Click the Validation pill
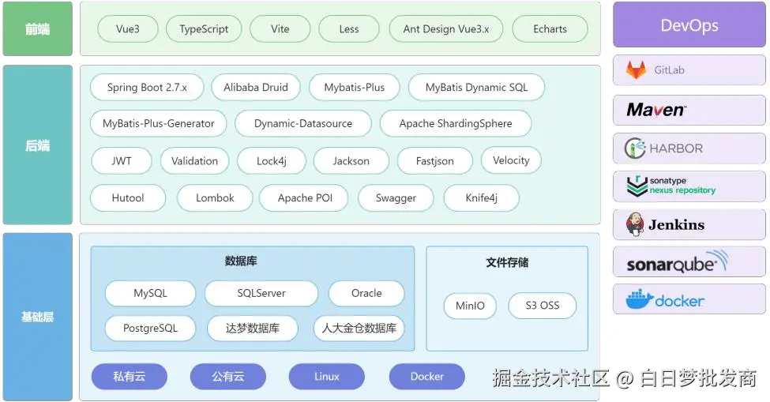 pos(194,161)
